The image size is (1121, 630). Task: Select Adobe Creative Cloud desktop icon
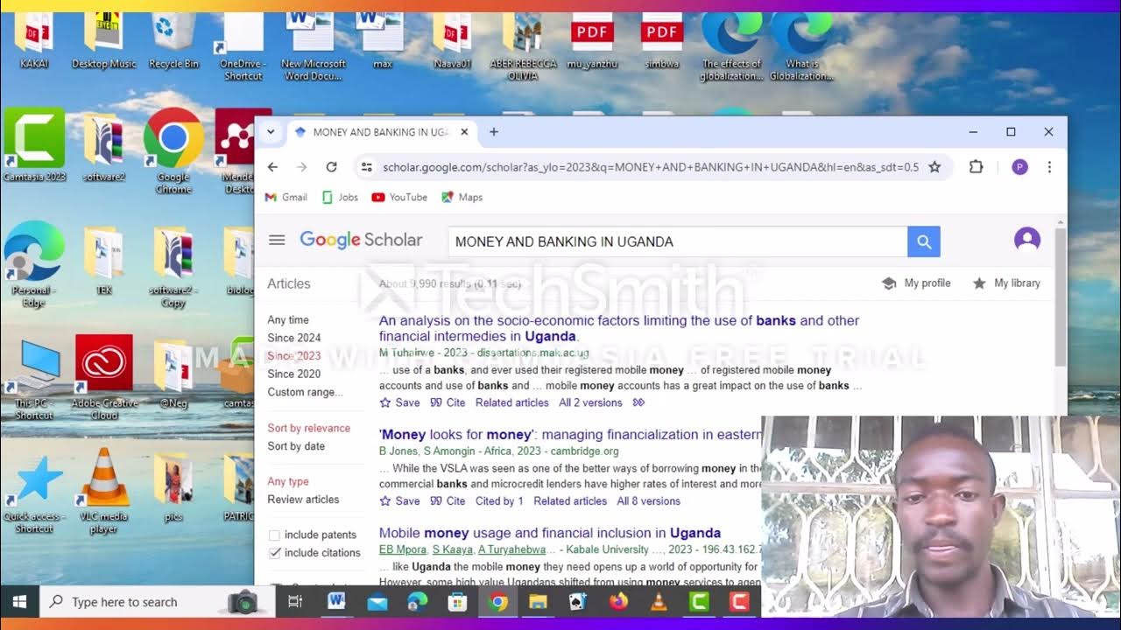[104, 376]
